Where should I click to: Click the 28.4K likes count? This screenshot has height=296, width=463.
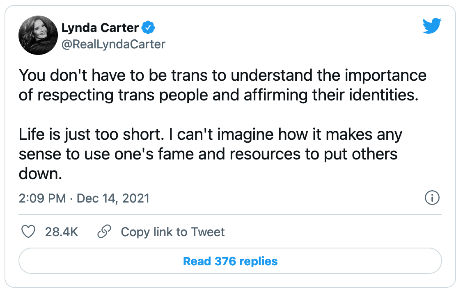pyautogui.click(x=62, y=232)
